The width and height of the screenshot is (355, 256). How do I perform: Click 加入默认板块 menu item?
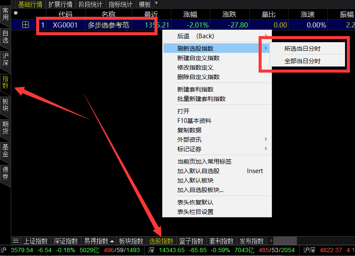[217, 180]
